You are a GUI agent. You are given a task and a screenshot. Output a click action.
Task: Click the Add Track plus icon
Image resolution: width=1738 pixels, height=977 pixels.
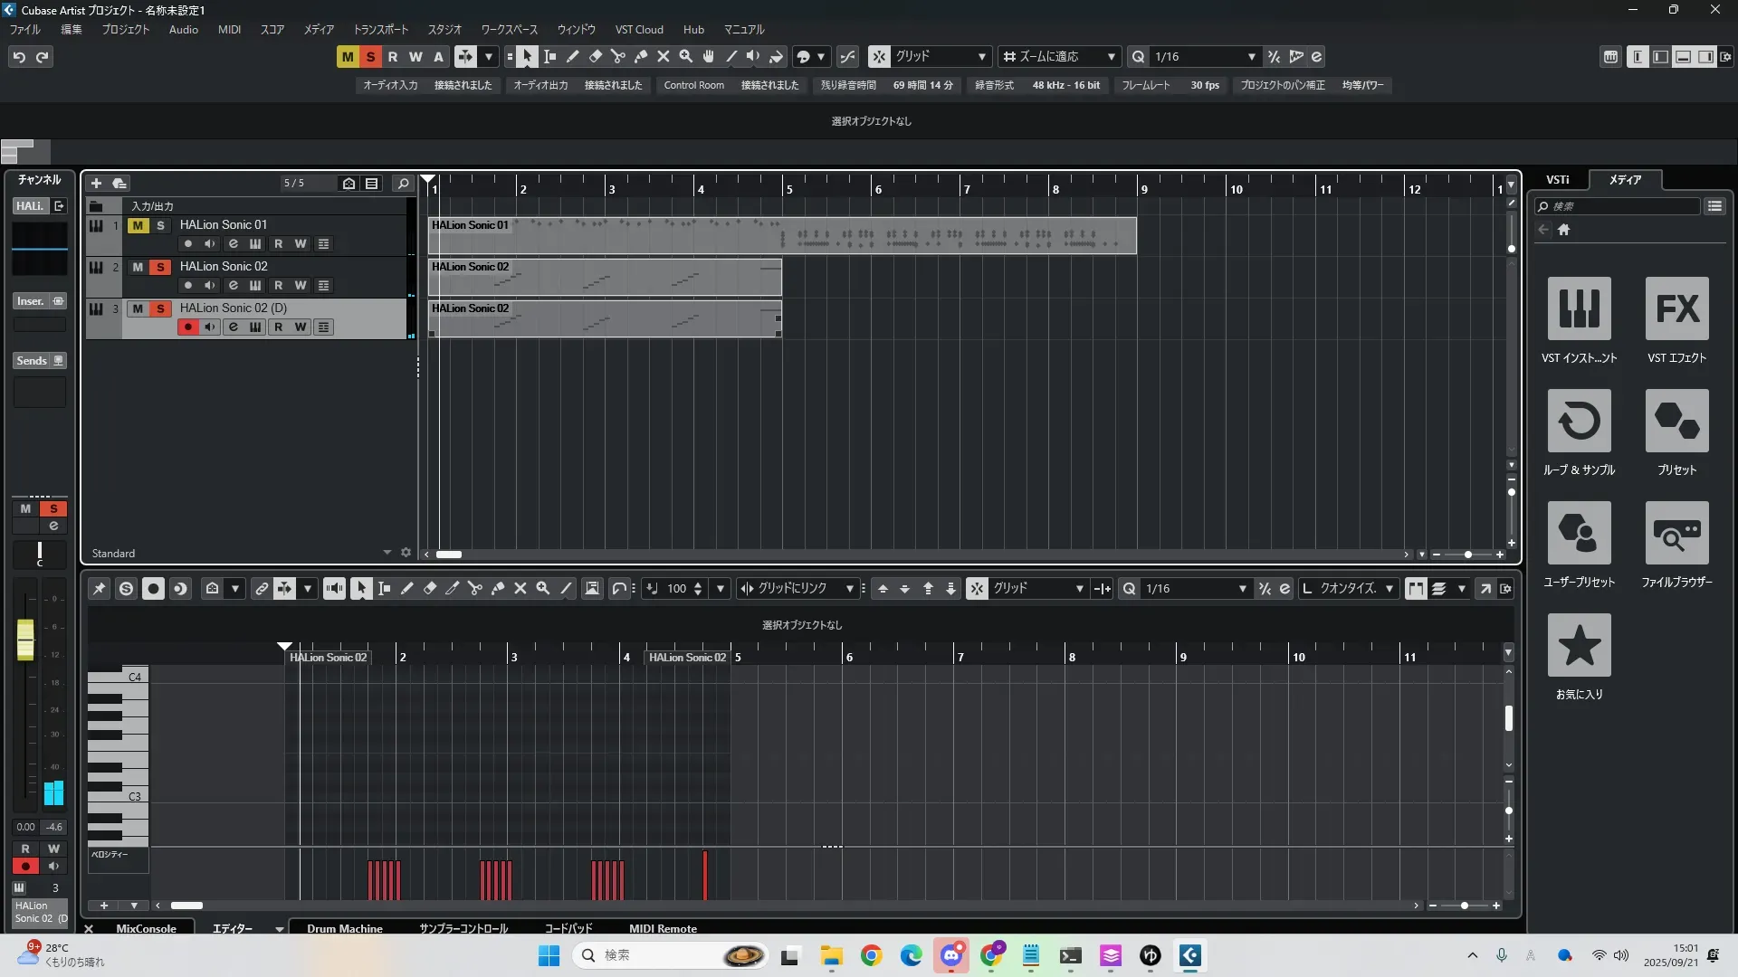pyautogui.click(x=96, y=184)
